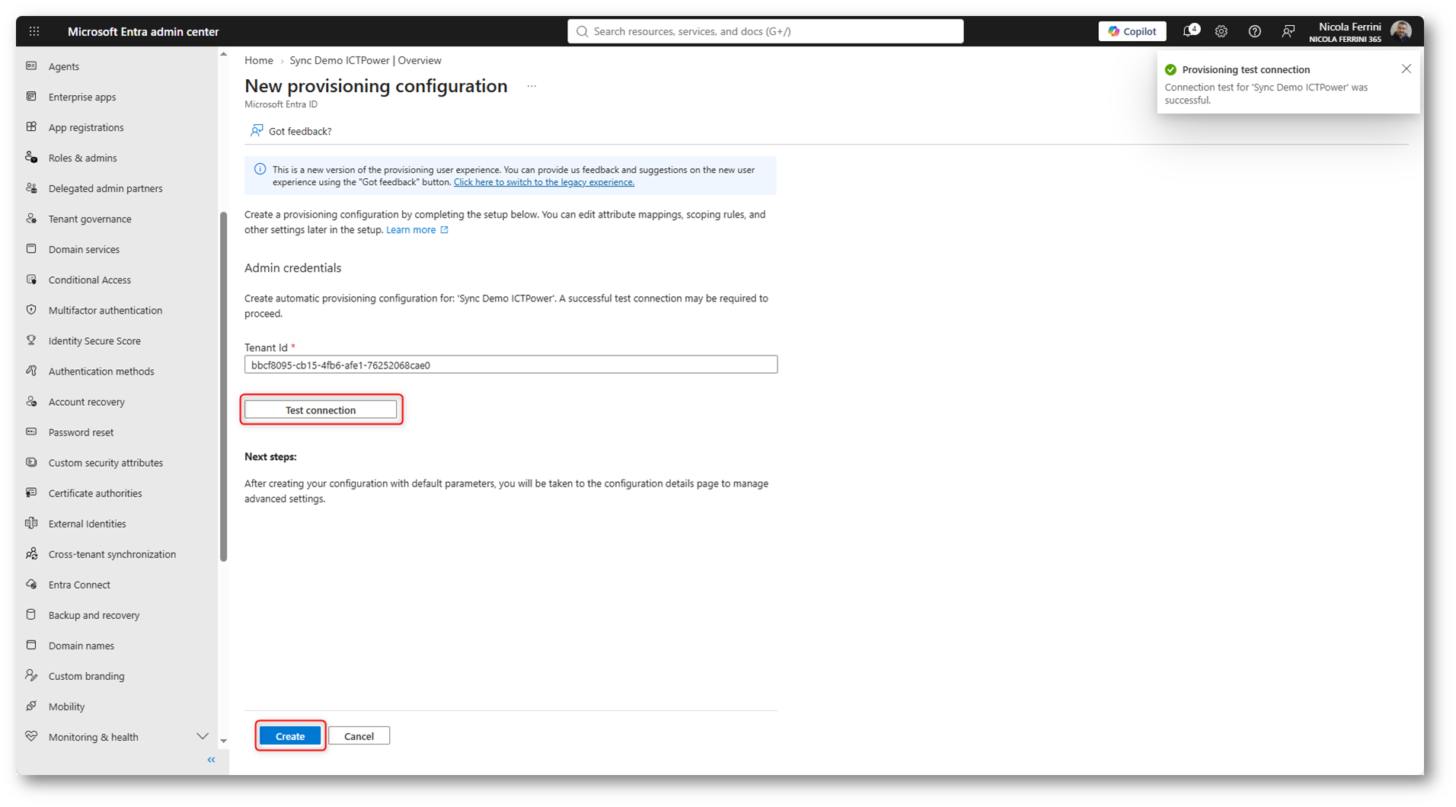Click the Roles & admins icon
This screenshot has width=1456, height=807.
click(x=31, y=158)
